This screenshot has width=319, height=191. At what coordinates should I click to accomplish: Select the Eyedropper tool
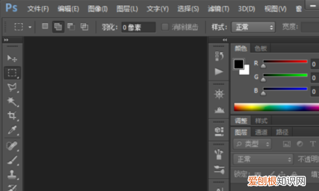point(12,130)
